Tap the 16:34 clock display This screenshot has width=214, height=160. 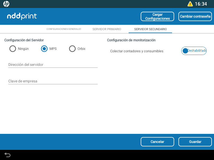tap(201, 4)
